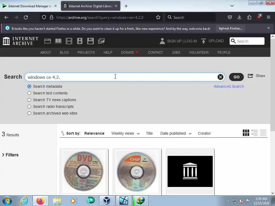
Task: Open the Internet Archive images icon
Action: 101,41
